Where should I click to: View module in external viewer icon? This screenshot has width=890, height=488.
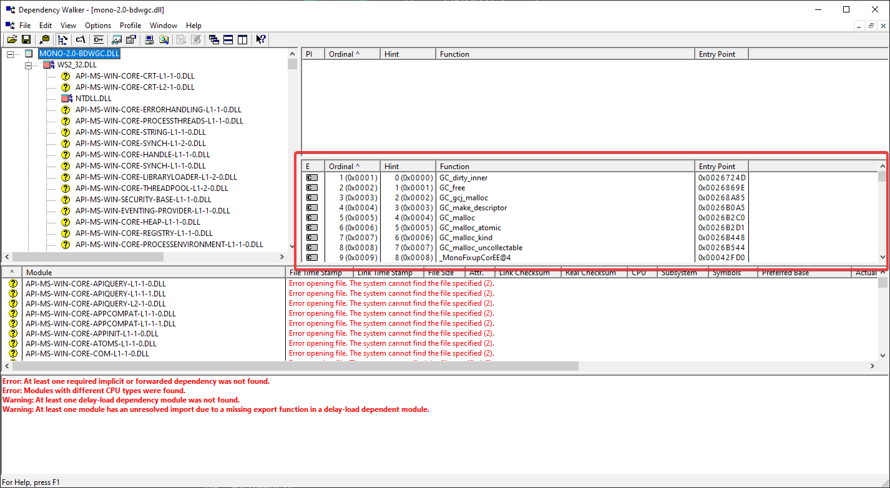point(117,39)
